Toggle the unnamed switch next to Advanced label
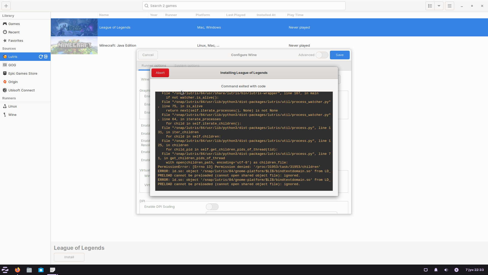This screenshot has width=488, height=275. click(322, 55)
